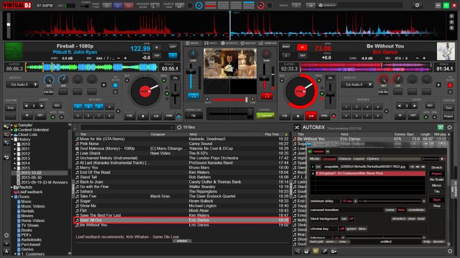This screenshot has width=460, height=258.
Task: Switch to the VIDEO mixer tab
Action: 210,43
